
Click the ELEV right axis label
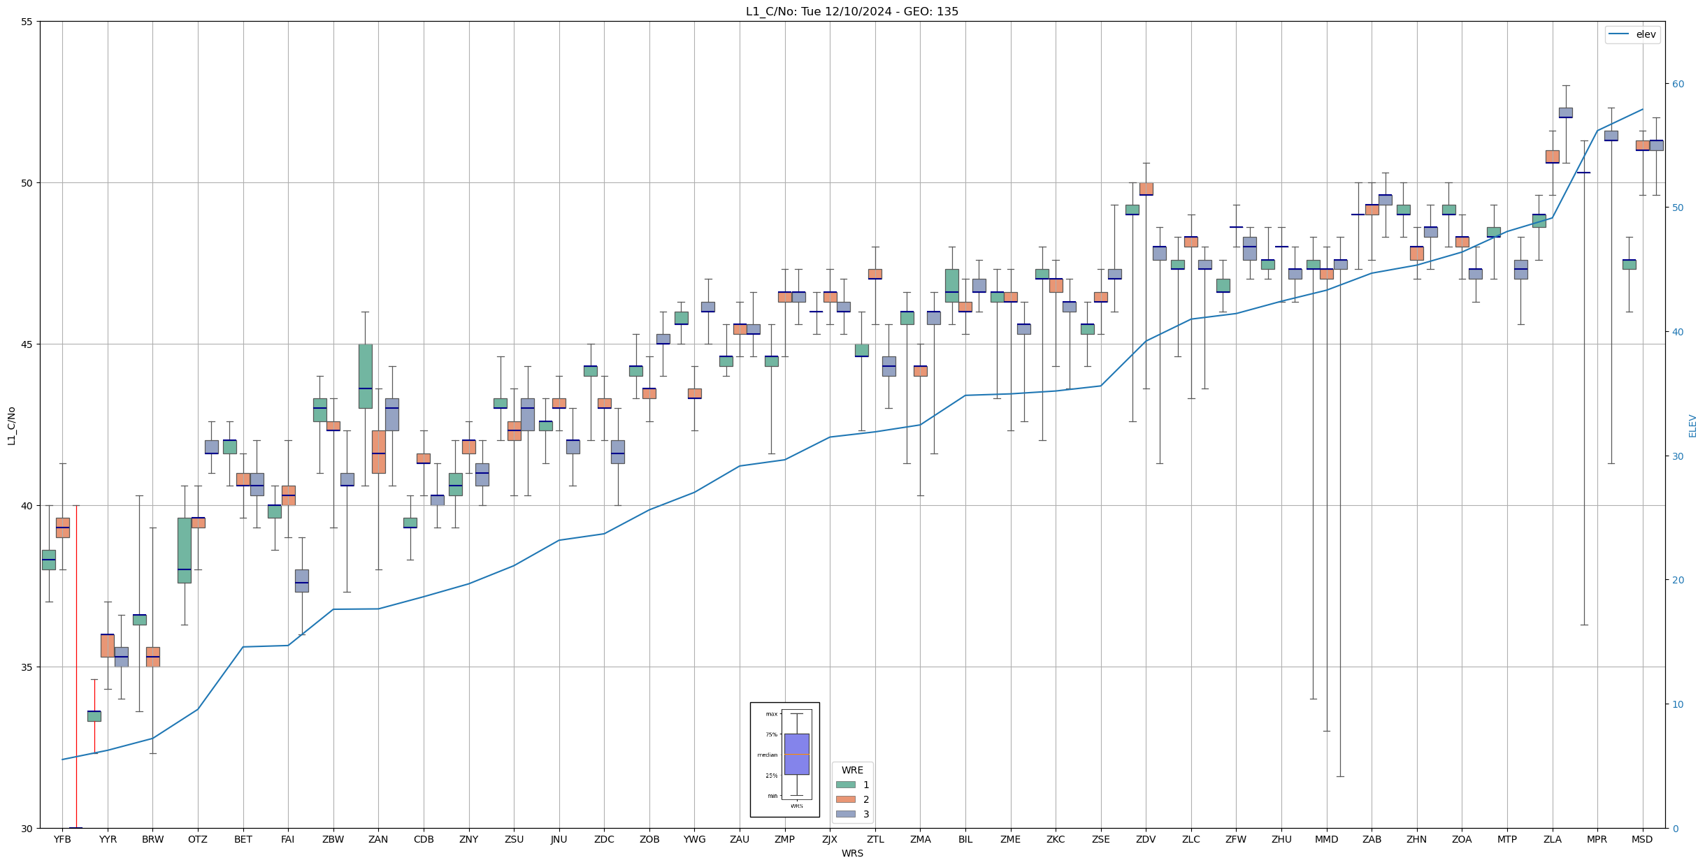[1692, 426]
